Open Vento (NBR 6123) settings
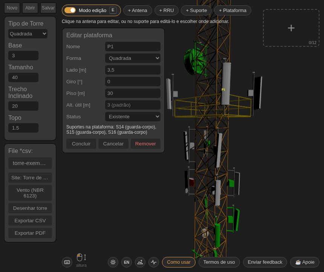 click(30, 193)
